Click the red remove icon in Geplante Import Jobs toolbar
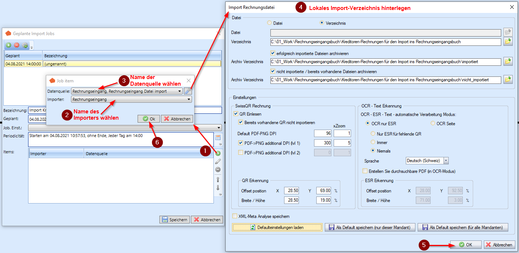The width and height of the screenshot is (519, 253). [x=17, y=45]
